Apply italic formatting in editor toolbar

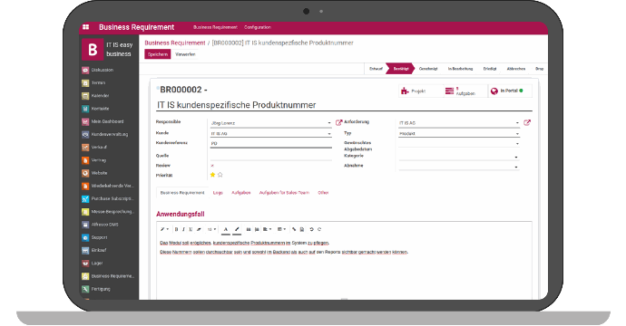[x=183, y=229]
